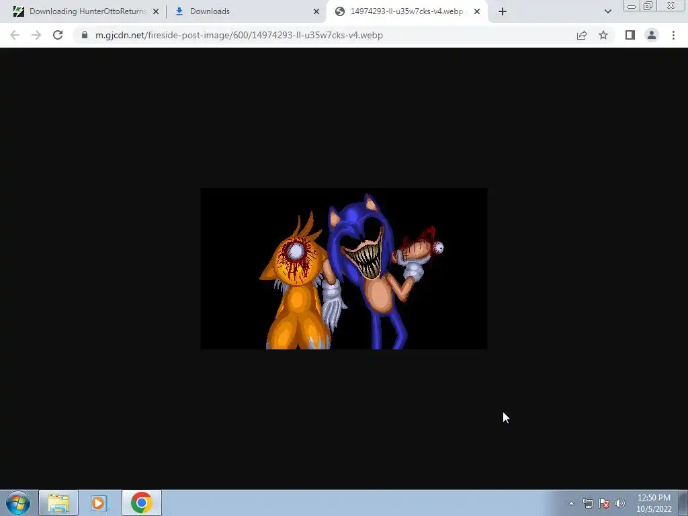Bookmark this page with the star
Image resolution: width=688 pixels, height=516 pixels.
pos(603,35)
